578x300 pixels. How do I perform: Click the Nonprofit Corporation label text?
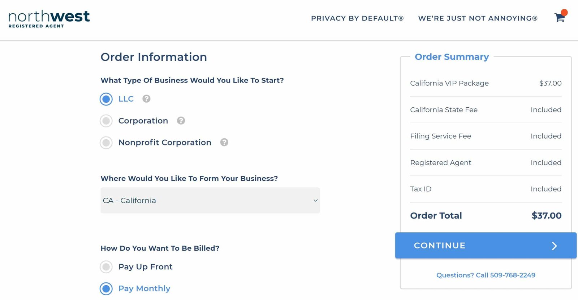coord(165,143)
